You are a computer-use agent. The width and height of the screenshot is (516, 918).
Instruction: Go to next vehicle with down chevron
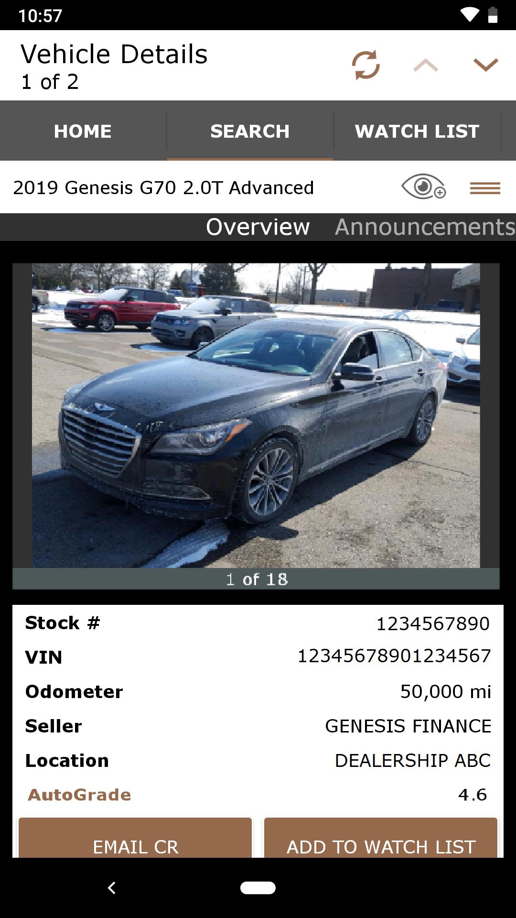coord(485,65)
